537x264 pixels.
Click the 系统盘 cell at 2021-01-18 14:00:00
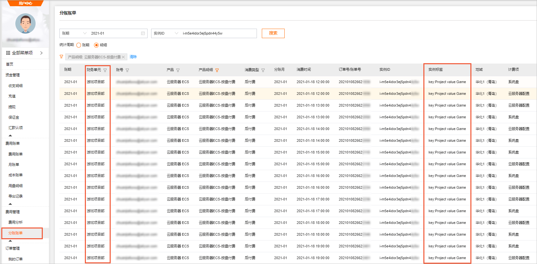click(x=513, y=140)
